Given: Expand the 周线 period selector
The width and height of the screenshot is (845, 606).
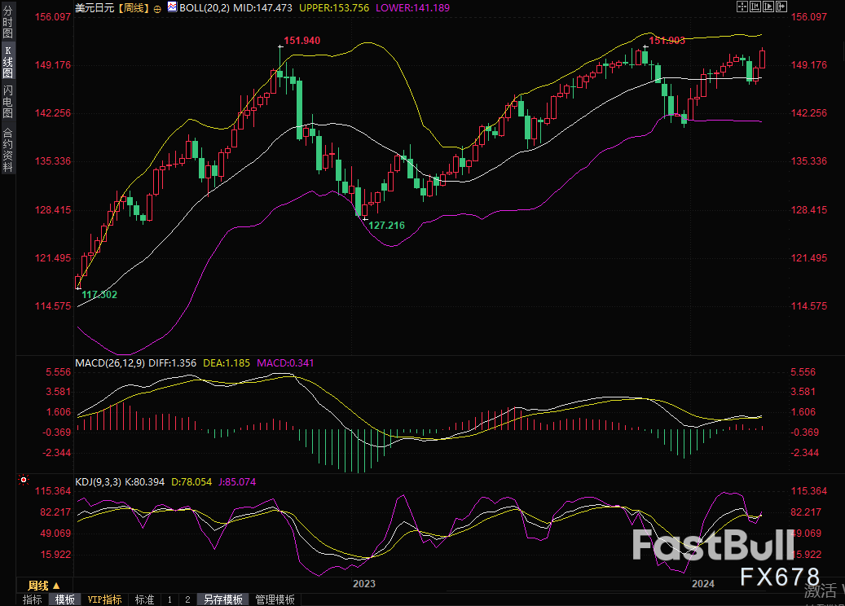Looking at the screenshot, I should tap(43, 586).
